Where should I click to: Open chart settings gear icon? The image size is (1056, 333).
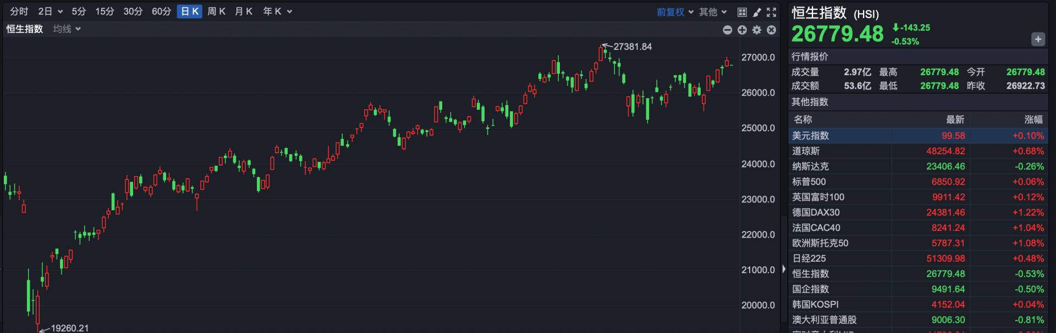[x=757, y=30]
